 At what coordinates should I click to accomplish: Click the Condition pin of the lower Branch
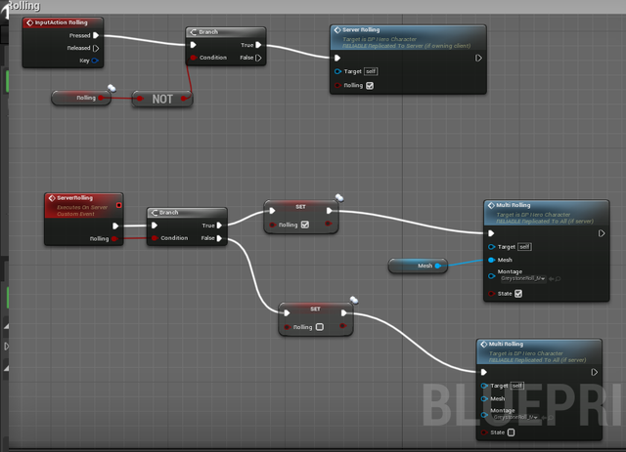(x=155, y=238)
